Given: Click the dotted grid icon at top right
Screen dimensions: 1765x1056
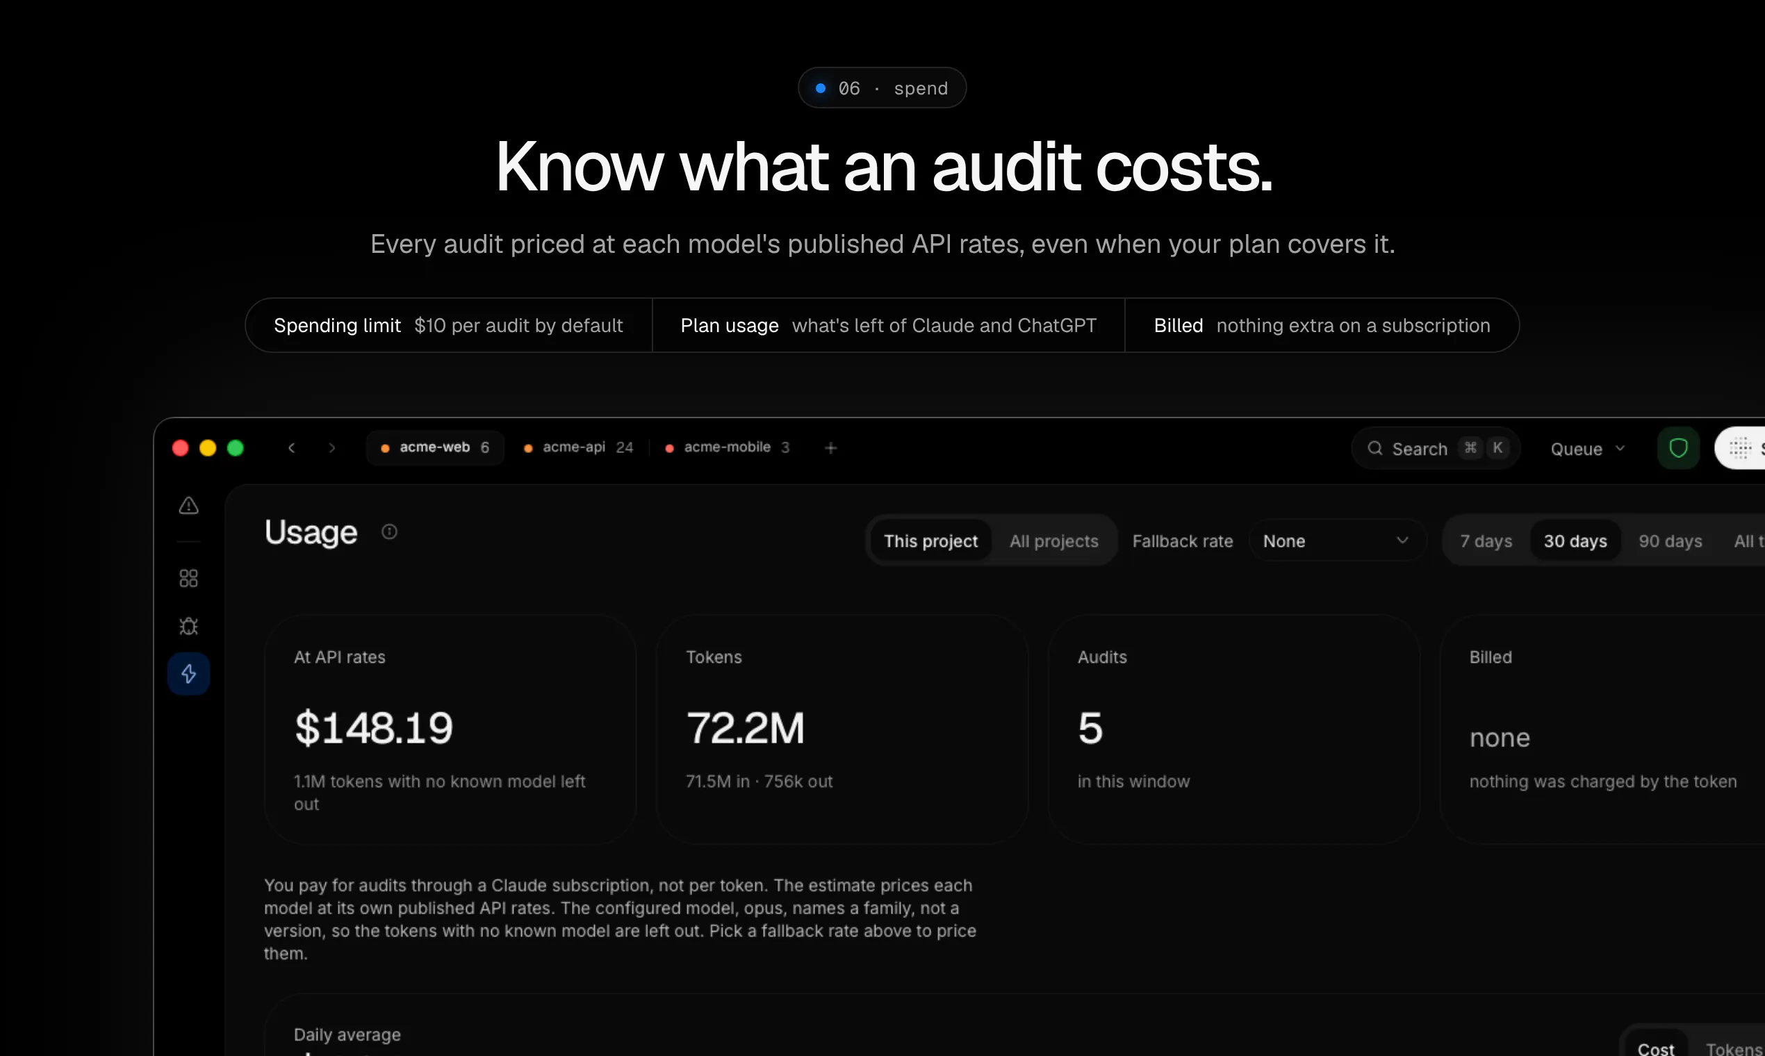Looking at the screenshot, I should [x=1740, y=448].
